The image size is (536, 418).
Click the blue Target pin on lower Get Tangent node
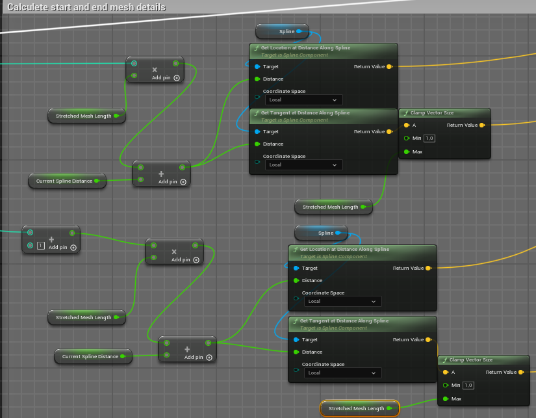point(296,340)
